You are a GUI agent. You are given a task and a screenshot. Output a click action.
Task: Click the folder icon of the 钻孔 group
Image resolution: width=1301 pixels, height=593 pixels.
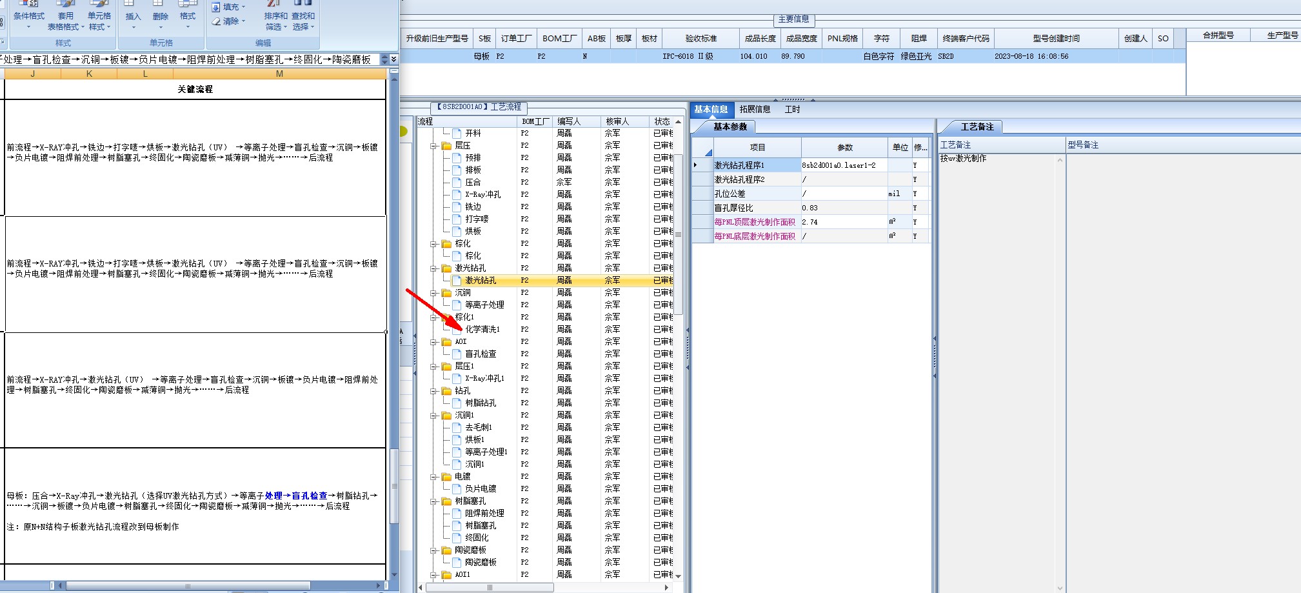446,390
